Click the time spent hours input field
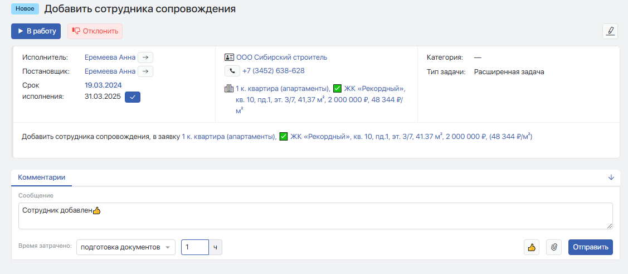The image size is (628, 274). 194,247
